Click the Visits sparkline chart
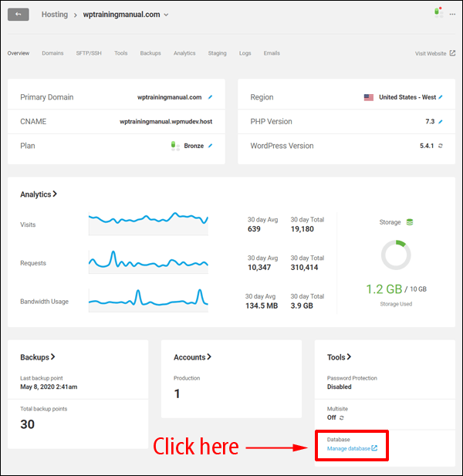Image resolution: width=463 pixels, height=476 pixels. [148, 224]
